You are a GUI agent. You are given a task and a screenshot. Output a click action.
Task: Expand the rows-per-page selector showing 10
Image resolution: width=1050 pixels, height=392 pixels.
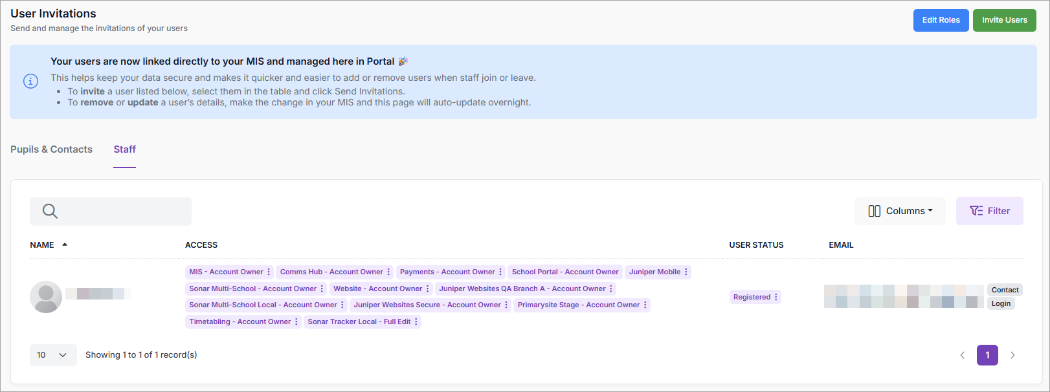(x=53, y=355)
